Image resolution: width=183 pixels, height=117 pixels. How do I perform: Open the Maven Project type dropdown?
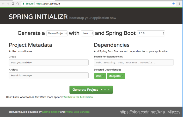[57, 33]
